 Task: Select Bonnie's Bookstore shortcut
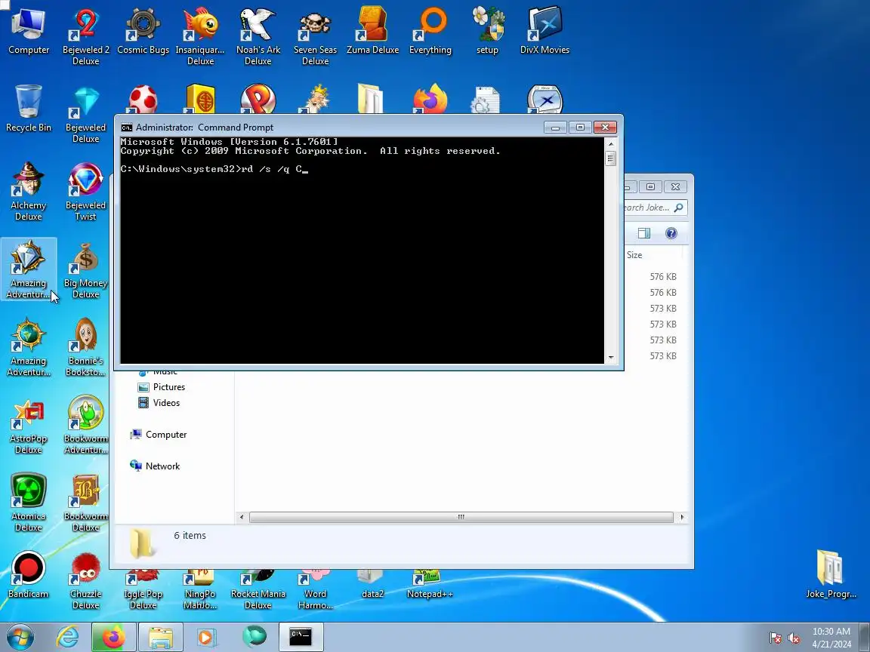tap(85, 346)
